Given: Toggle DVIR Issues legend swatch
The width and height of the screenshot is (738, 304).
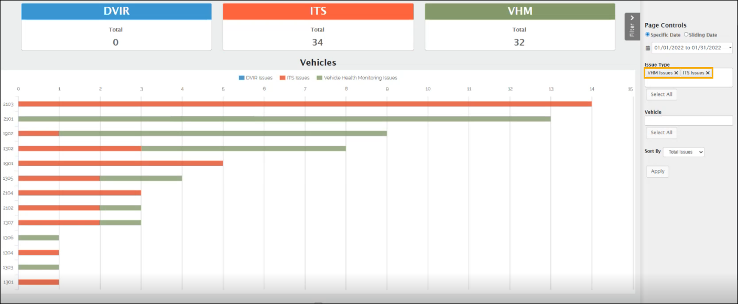Looking at the screenshot, I should click(x=241, y=78).
